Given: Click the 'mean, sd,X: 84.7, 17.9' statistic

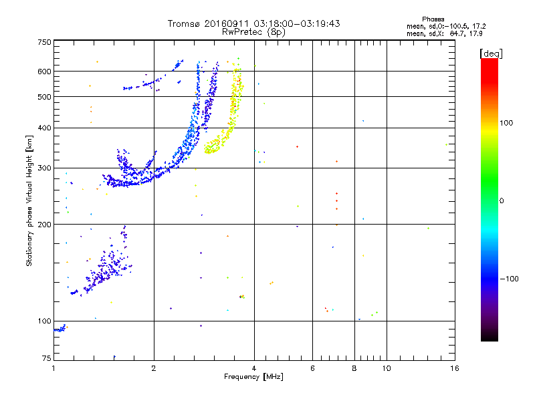Looking at the screenshot, I should tap(444, 34).
